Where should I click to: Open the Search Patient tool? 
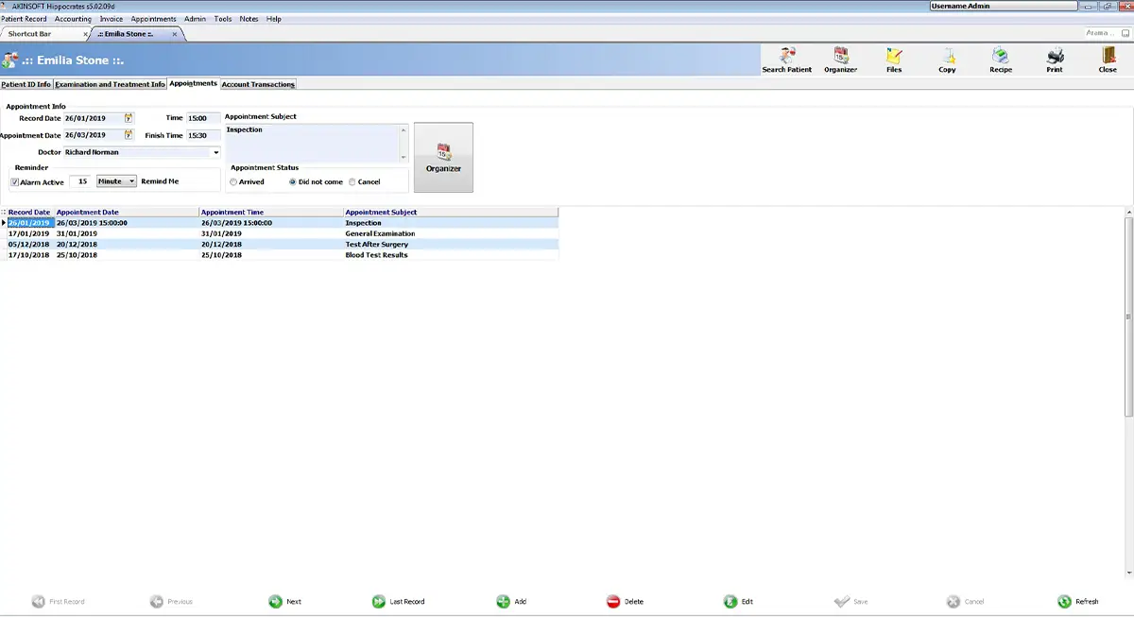(x=787, y=60)
